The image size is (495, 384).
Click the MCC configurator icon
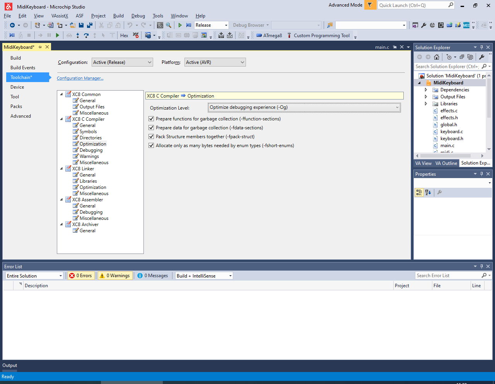[x=466, y=25]
